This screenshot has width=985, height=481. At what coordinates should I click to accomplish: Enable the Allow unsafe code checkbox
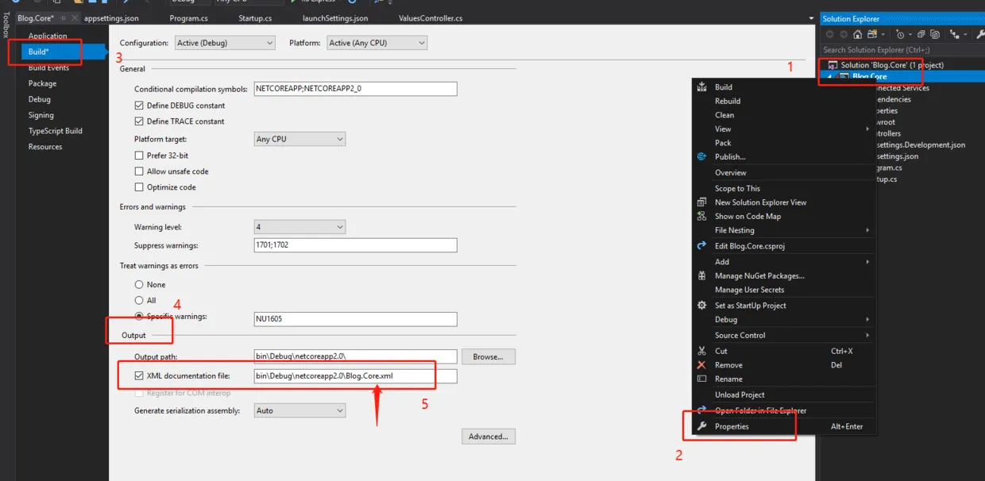click(139, 171)
